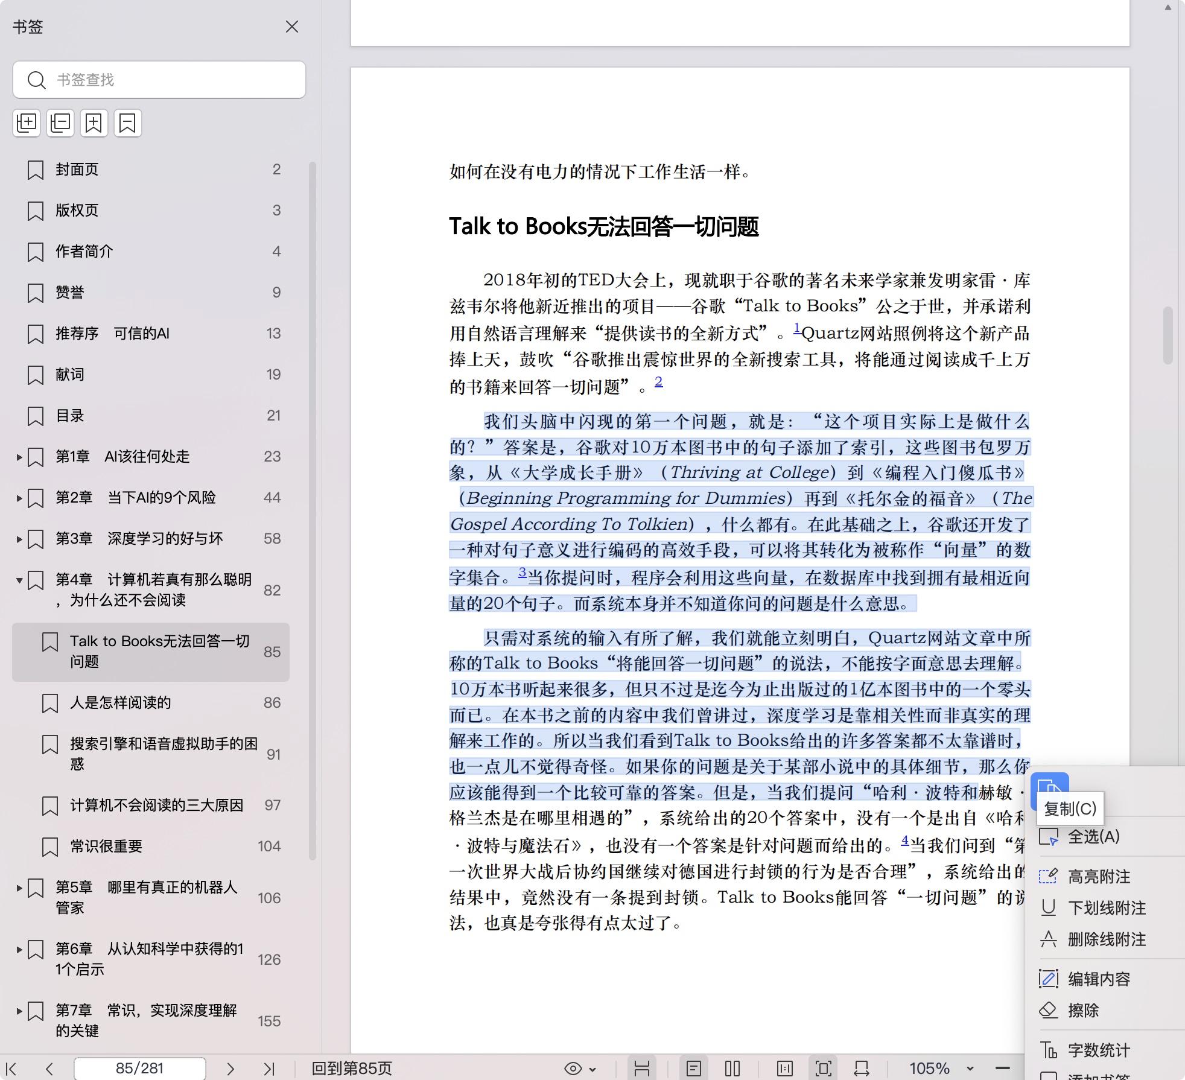Choose 删除线附注 from context menu

point(1107,939)
